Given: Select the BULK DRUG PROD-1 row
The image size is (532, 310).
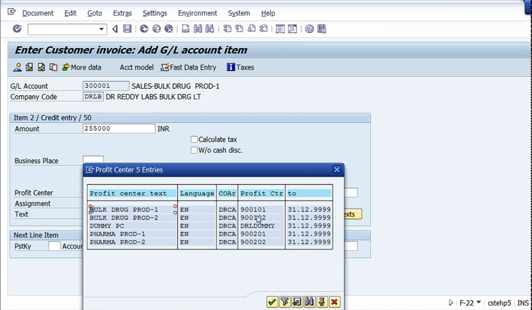Looking at the screenshot, I should pyautogui.click(x=210, y=209).
